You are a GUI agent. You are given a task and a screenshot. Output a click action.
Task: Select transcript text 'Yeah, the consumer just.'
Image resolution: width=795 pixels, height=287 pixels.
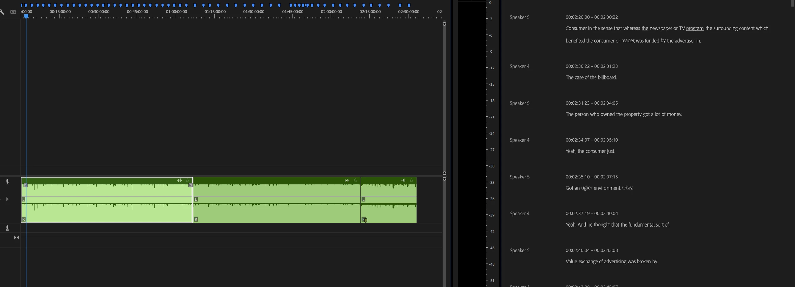pos(590,151)
